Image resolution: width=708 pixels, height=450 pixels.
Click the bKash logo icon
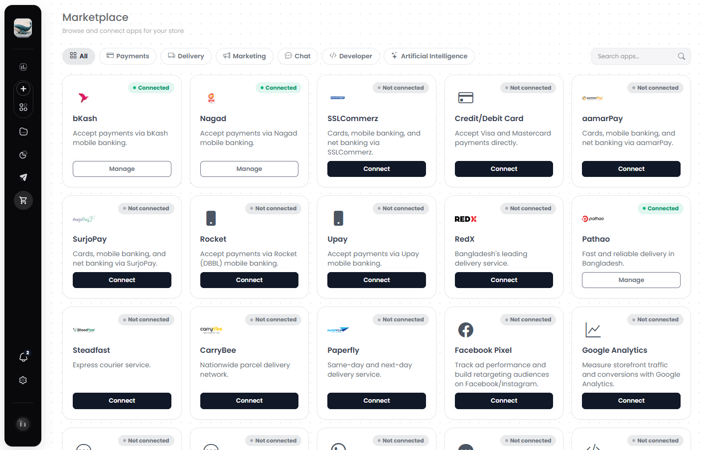tap(84, 98)
